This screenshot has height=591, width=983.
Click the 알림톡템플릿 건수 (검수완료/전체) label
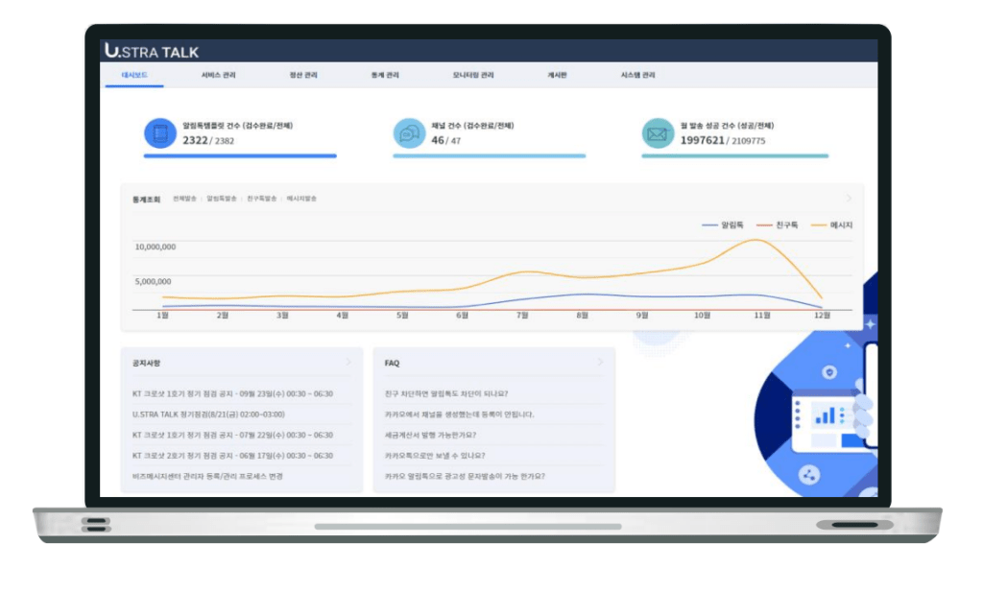click(238, 126)
